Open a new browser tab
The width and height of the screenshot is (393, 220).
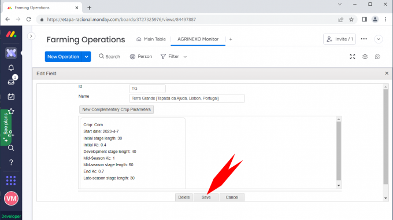89,8
